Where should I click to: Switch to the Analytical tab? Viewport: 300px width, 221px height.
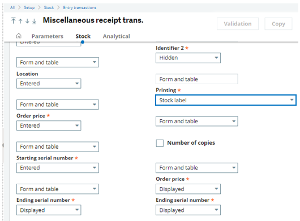117,36
